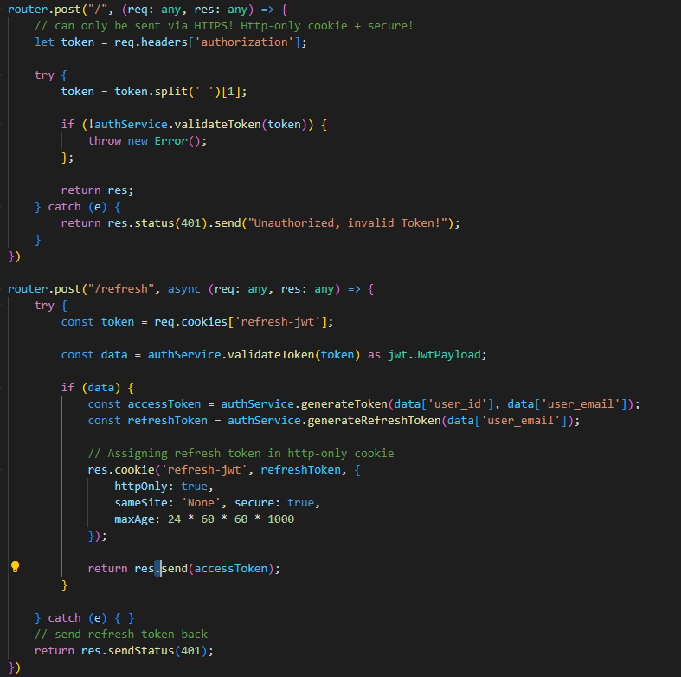The width and height of the screenshot is (681, 677).
Task: Click the res.sendStatus(401) call
Action: [x=145, y=651]
